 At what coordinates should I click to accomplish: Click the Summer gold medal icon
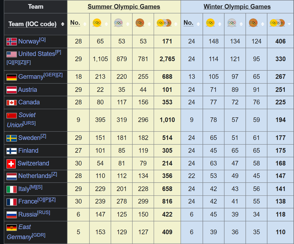[x=97, y=23]
